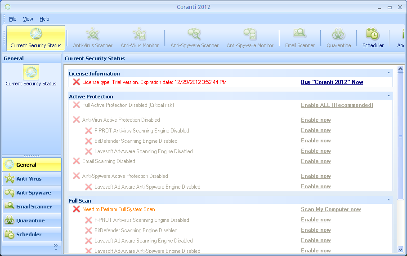
Task: Enable Lavasoft Ad-Aware Scanning Engine under Full Scan
Action: [x=316, y=240]
